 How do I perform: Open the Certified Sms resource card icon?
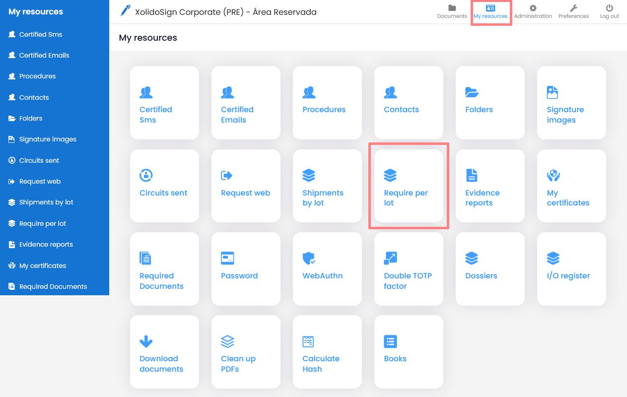pos(146,92)
